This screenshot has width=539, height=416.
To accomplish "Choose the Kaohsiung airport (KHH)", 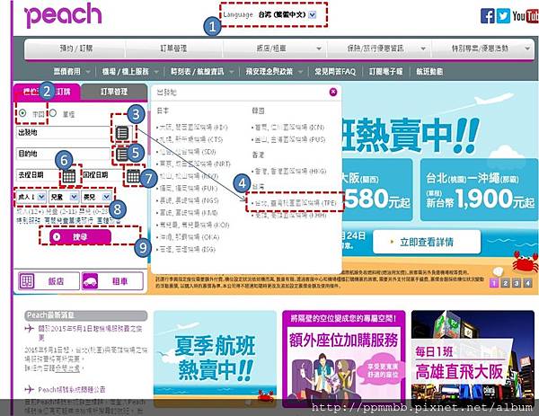I will click(288, 216).
